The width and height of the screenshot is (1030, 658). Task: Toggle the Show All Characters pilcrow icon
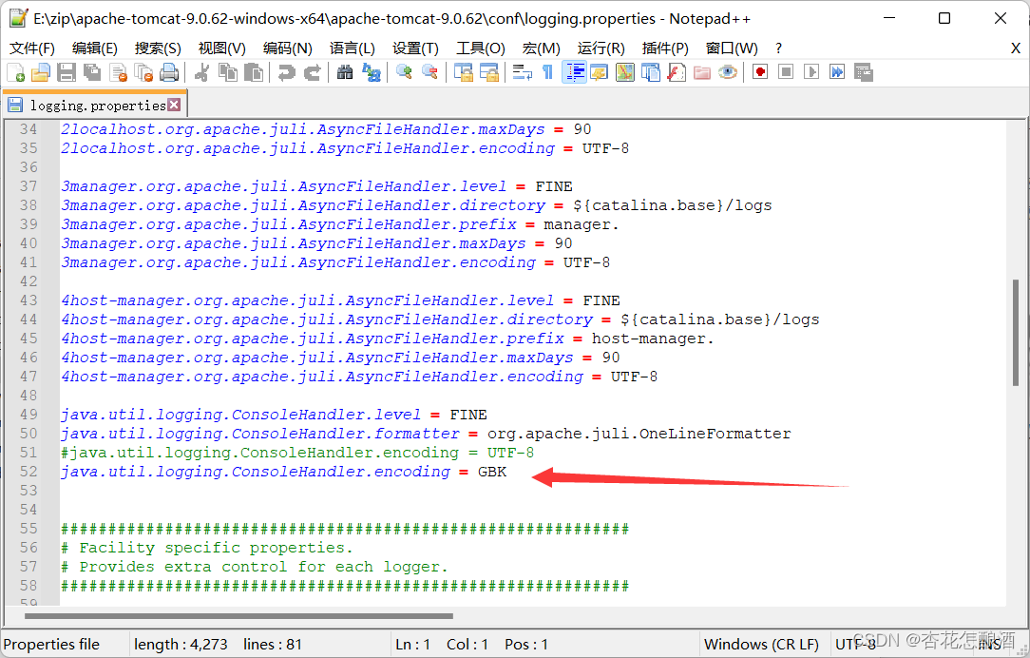(546, 71)
